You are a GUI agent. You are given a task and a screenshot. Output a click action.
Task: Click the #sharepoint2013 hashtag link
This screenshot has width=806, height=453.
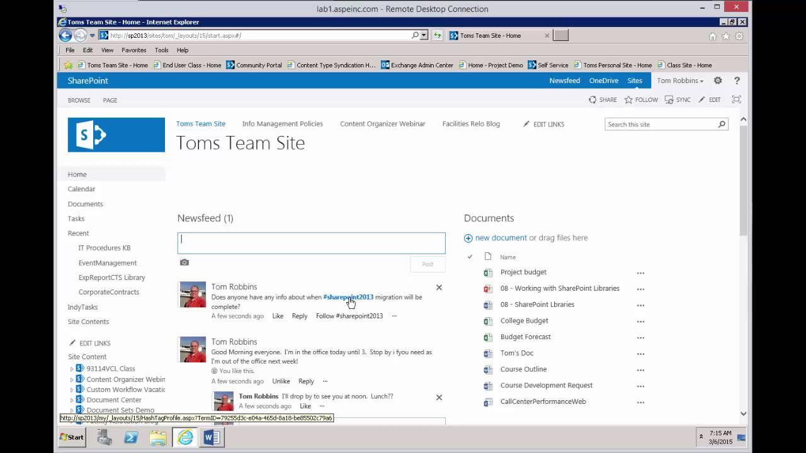[348, 297]
